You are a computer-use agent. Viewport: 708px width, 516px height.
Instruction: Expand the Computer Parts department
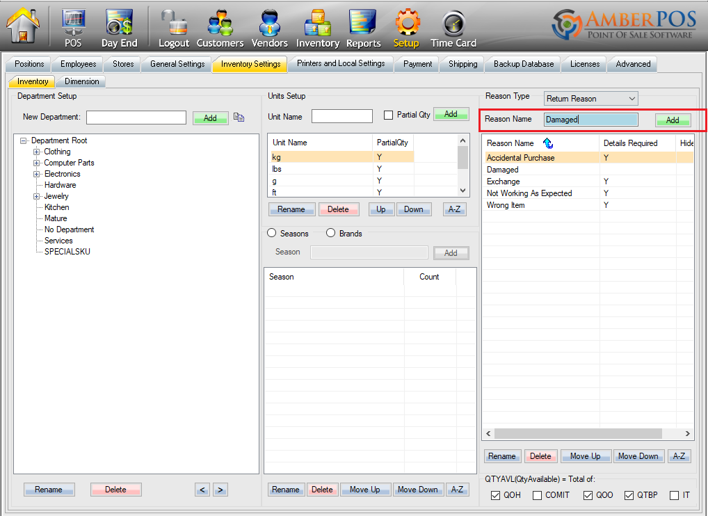36,163
